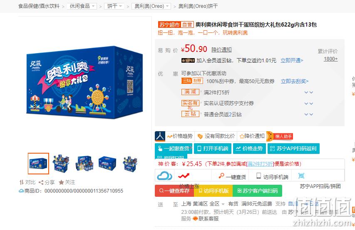
Task: Open the 休闲食品 breadcrumb dropdown
Action: click(82, 6)
